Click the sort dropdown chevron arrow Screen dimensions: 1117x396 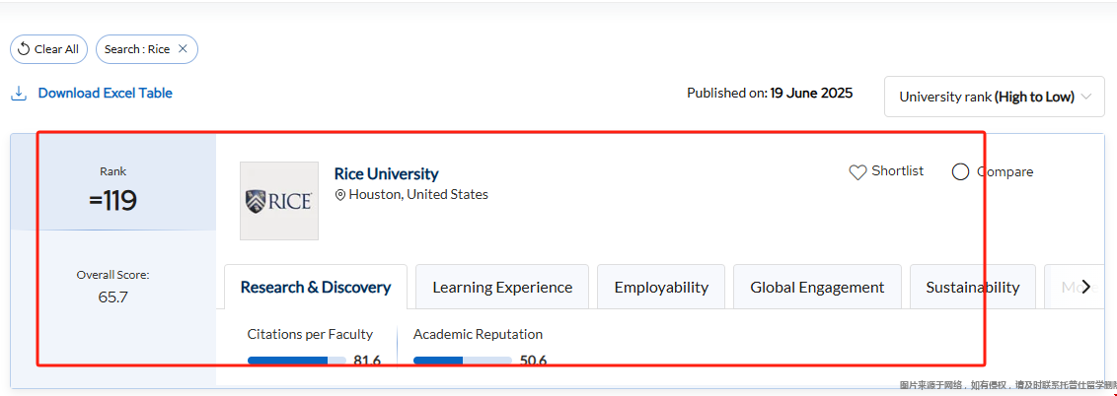tap(1086, 97)
